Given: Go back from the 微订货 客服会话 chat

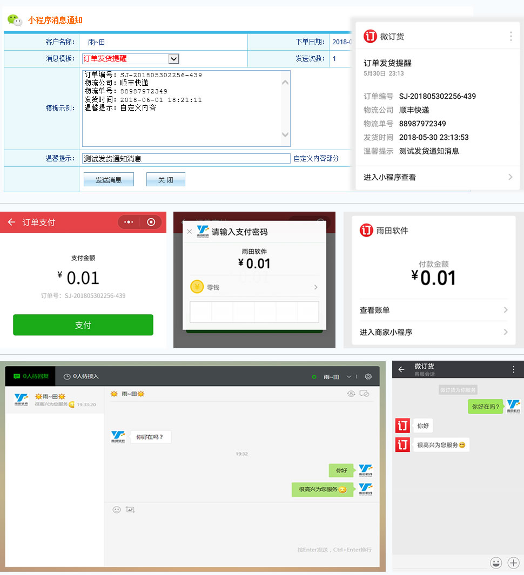Looking at the screenshot, I should point(401,370).
